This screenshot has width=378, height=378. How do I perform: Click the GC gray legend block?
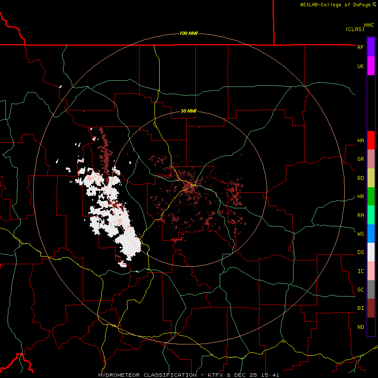[371, 289]
